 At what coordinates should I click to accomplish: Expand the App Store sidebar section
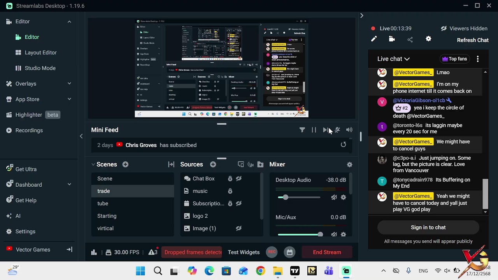click(x=69, y=99)
